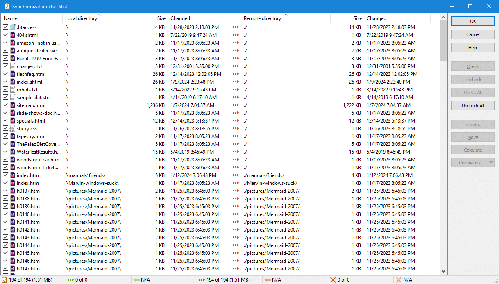Click the sticky.css file icon
This screenshot has width=499, height=284.
(x=13, y=129)
